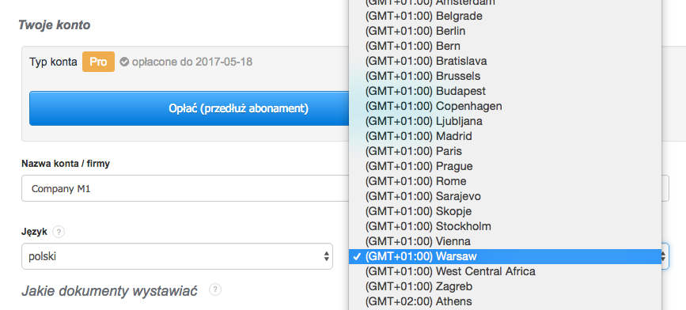686x310 pixels.
Task: Select (GMT+01:00) Vienna entry
Action: tap(506, 241)
